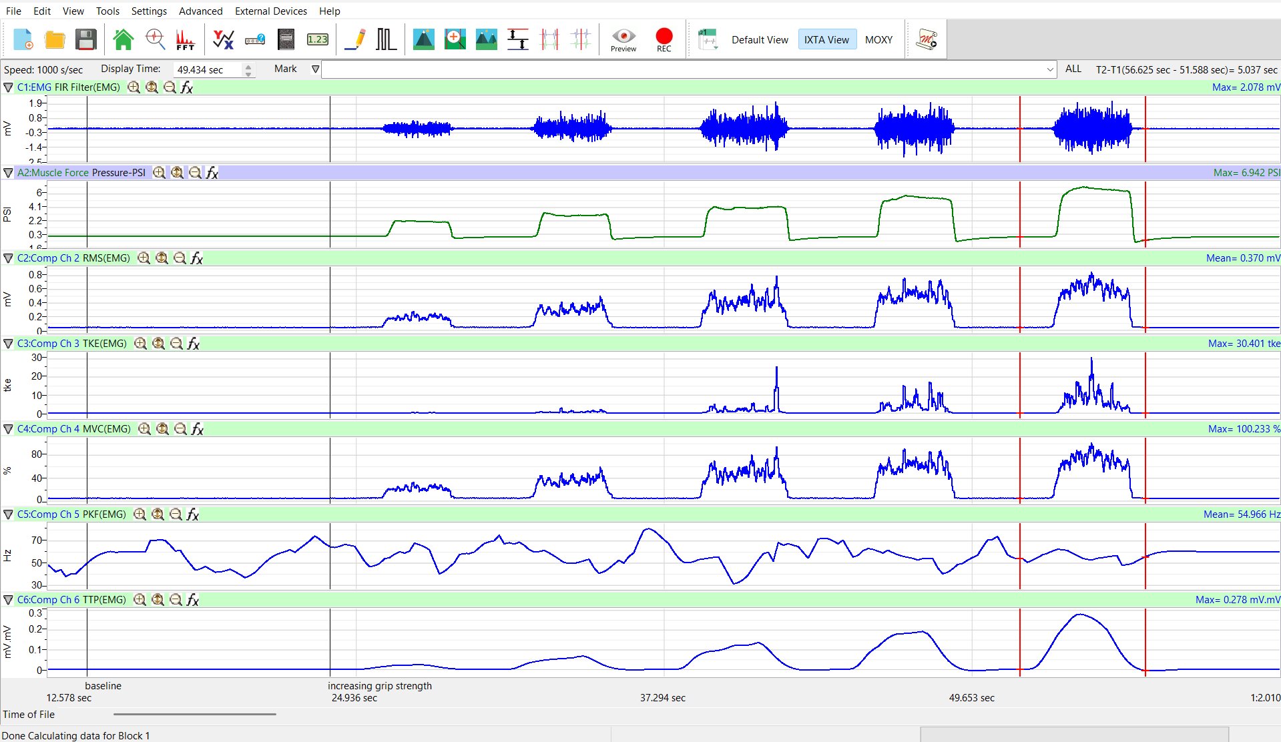Autoscale the C6 TTP(EMG) channel
Screen dimensions: 1281x742
click(158, 600)
